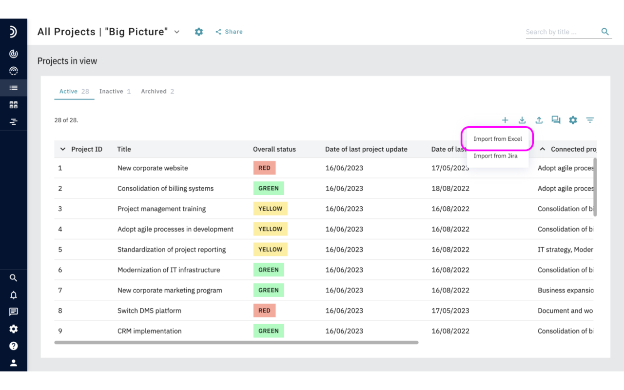Collapse the Project ID column sort chevron
Image resolution: width=624 pixels, height=390 pixels.
point(62,149)
